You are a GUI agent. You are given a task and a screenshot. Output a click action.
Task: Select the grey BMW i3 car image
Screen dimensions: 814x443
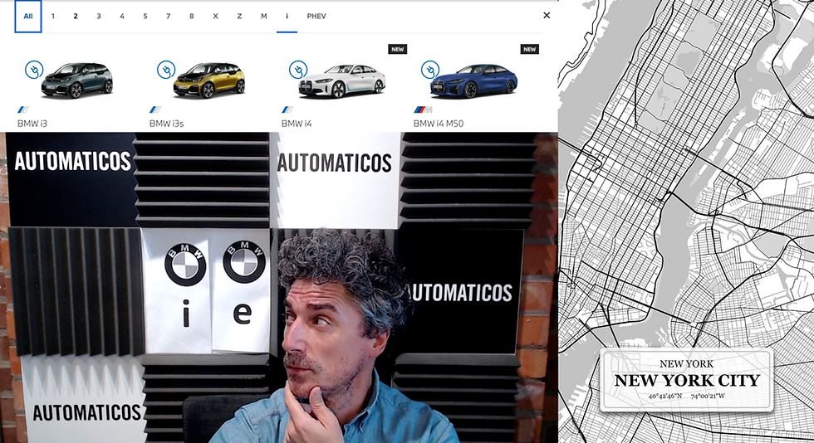pos(77,80)
